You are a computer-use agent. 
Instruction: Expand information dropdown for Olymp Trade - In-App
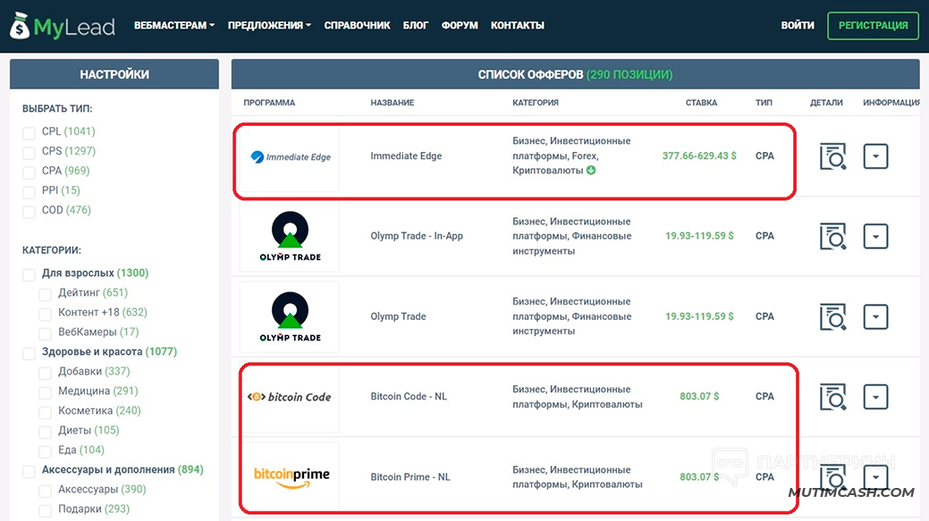pos(875,236)
